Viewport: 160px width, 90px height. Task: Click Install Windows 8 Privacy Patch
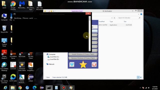(83, 54)
